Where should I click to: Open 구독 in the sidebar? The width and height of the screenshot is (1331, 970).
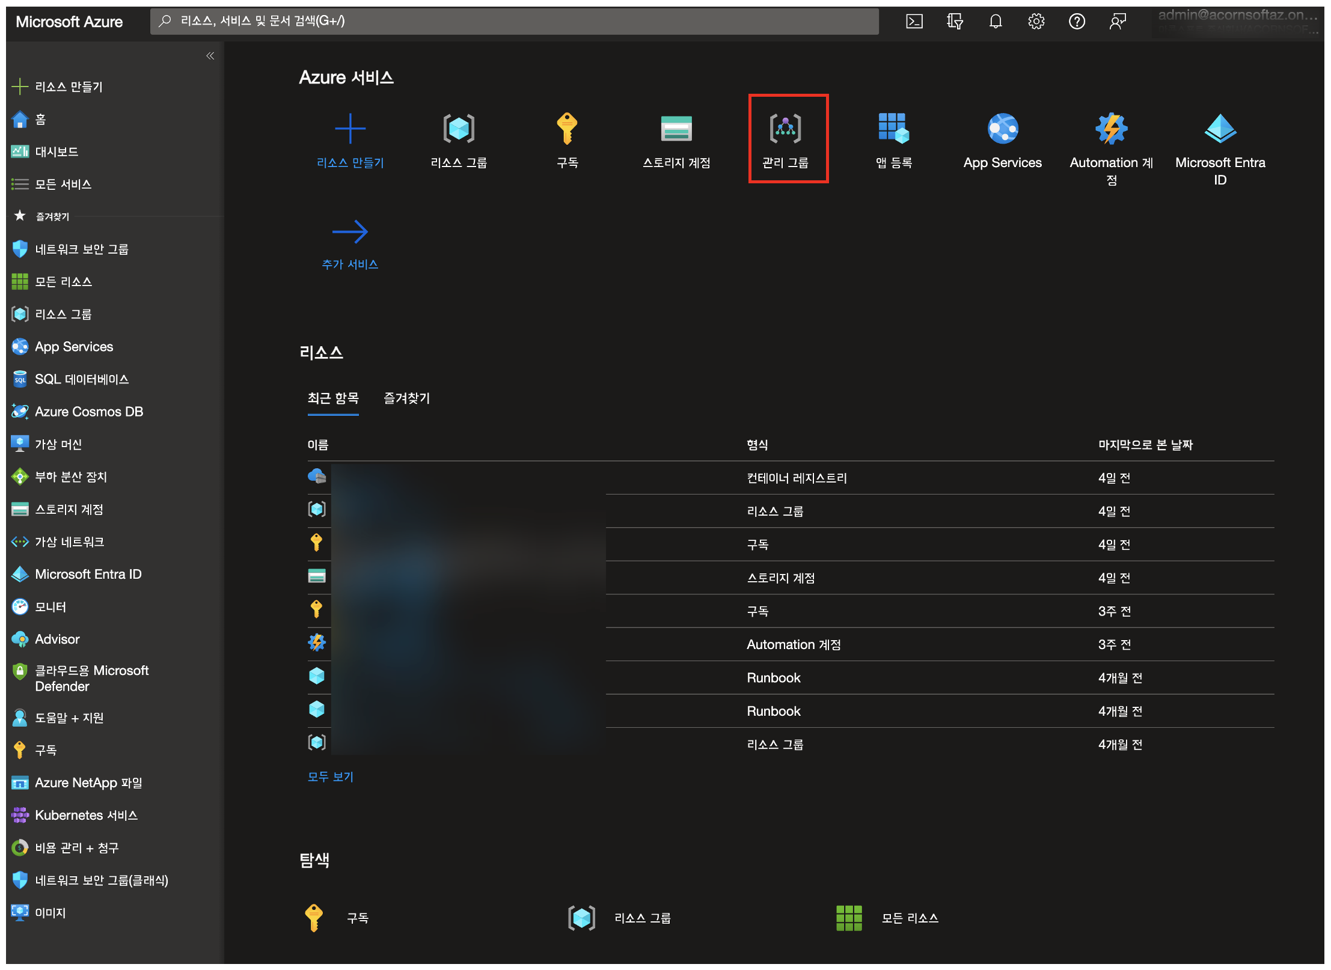34,750
